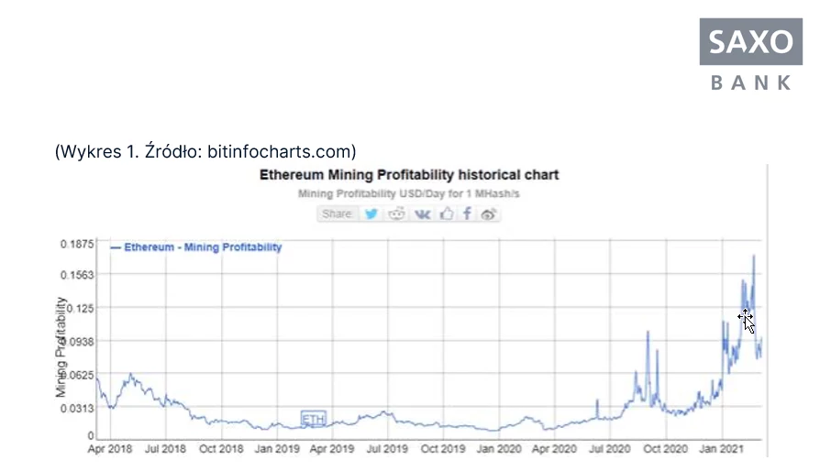Select the Apr 2018 axis label
The image size is (820, 471).
coord(110,448)
